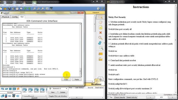The width and height of the screenshot is (178, 100).
Task: Click the Instructions window vertical scrollbar
Action: [x=176, y=49]
